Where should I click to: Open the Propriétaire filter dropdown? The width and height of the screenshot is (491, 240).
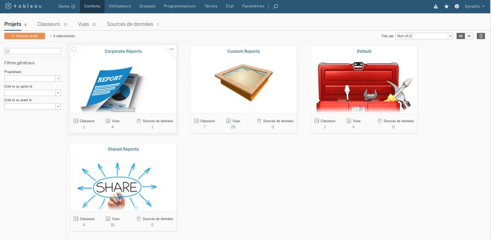(x=33, y=79)
